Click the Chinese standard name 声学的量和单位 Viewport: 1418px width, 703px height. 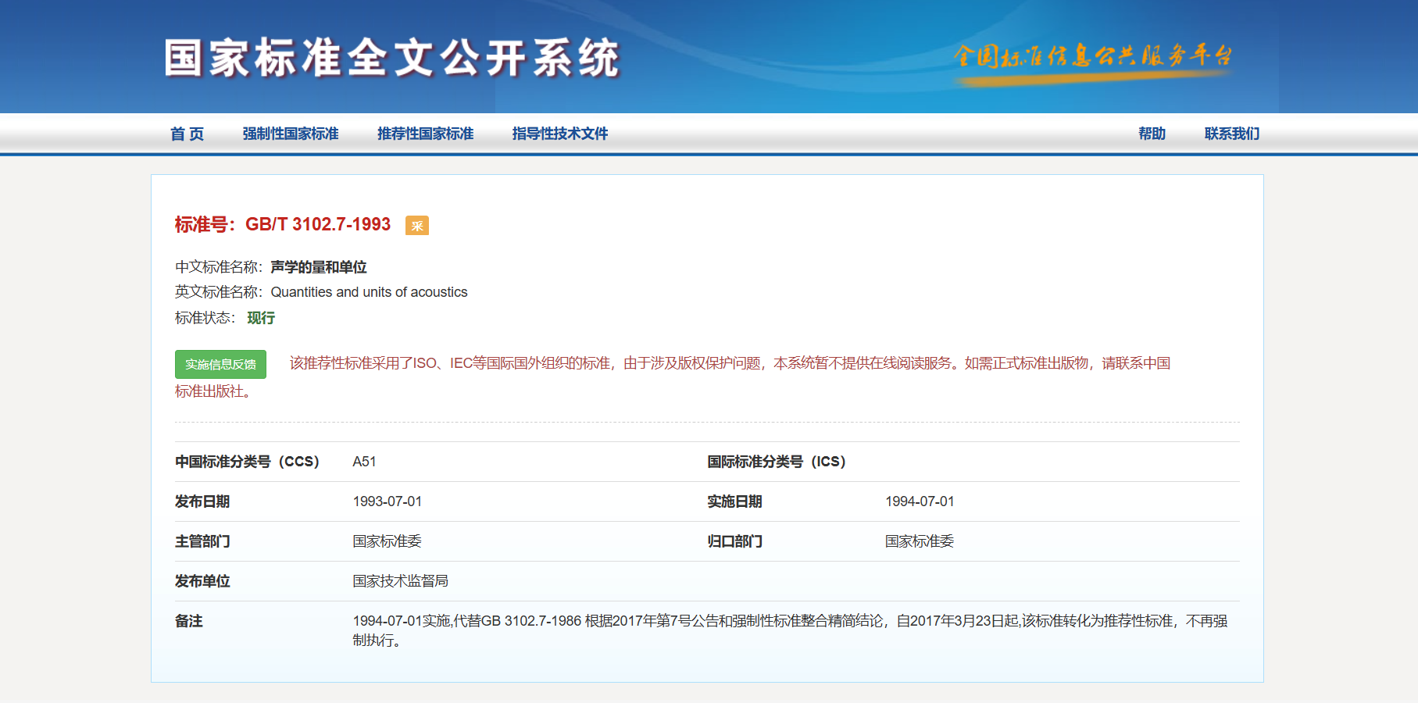[x=319, y=267]
